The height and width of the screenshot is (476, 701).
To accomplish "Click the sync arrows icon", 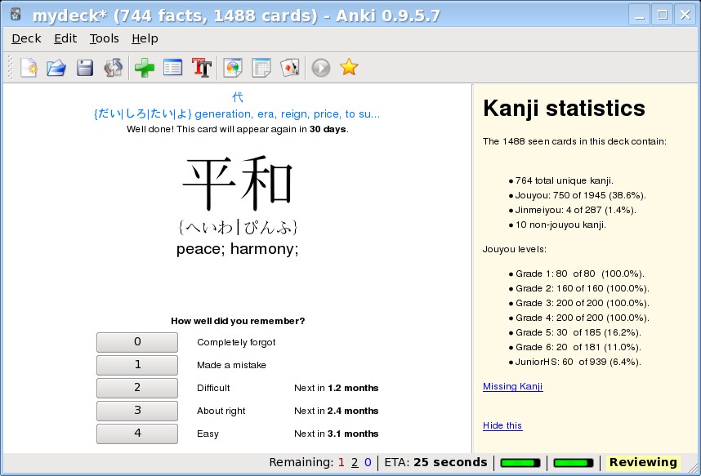I will [113, 68].
